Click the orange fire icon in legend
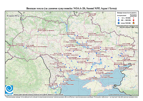Screen dimensions: 143x101 point(134,23)
